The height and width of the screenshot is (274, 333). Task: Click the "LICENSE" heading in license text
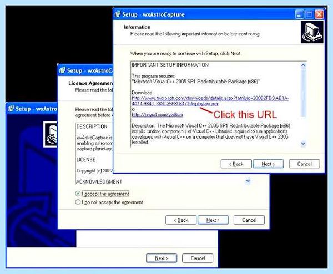click(86, 160)
